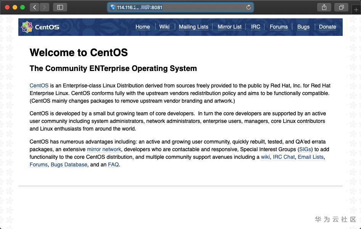361x229 pixels.
Task: Minimize the window with yellow button
Action: 15,7
